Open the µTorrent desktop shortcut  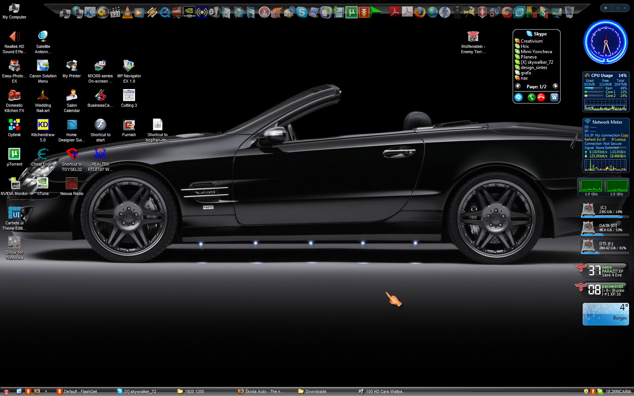pyautogui.click(x=14, y=154)
